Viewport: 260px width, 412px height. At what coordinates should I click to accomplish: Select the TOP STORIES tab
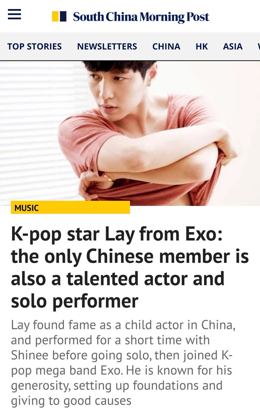tap(35, 46)
